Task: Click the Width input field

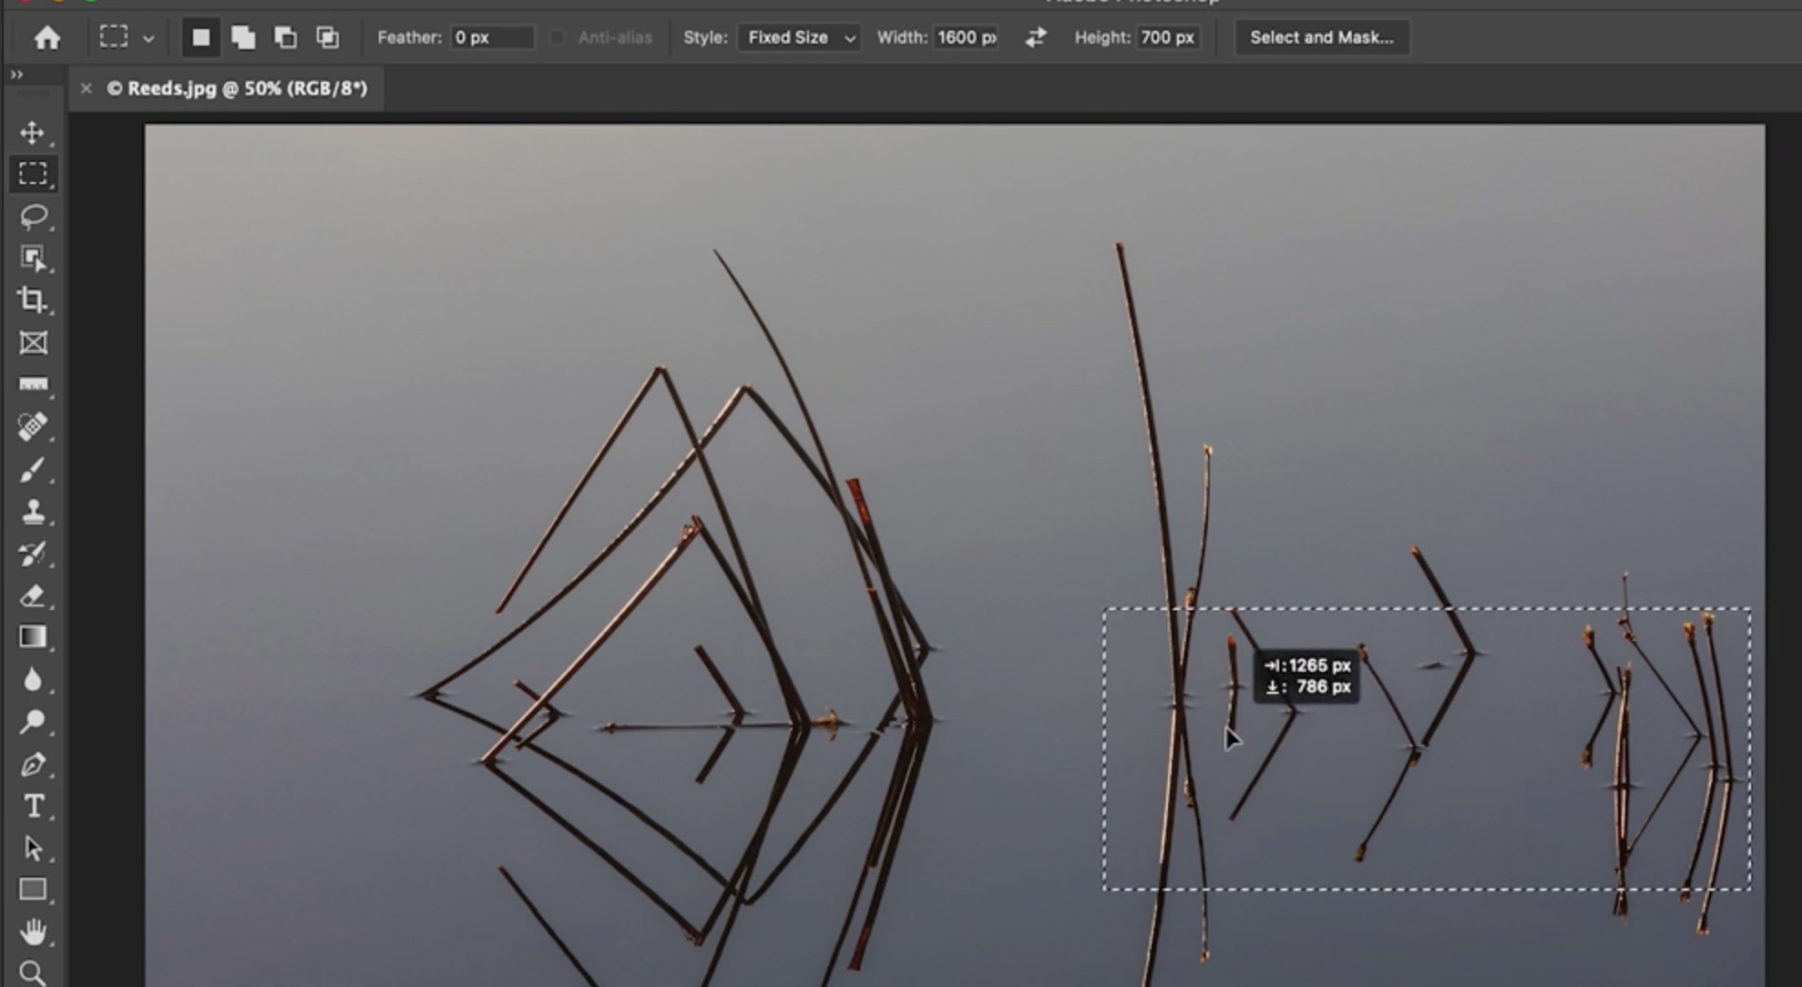Action: [966, 37]
